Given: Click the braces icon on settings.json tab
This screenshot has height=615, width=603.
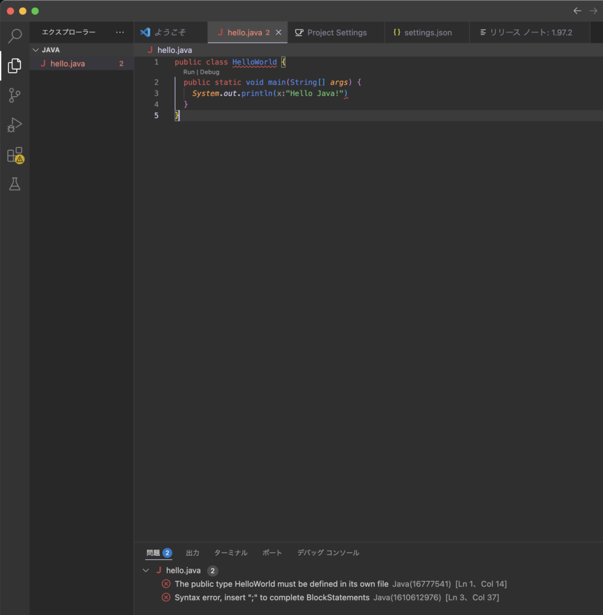Looking at the screenshot, I should pyautogui.click(x=397, y=32).
